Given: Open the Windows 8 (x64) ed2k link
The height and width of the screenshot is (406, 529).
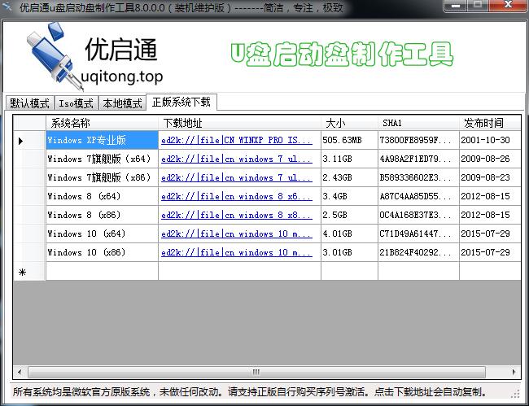Looking at the screenshot, I should (x=237, y=196).
